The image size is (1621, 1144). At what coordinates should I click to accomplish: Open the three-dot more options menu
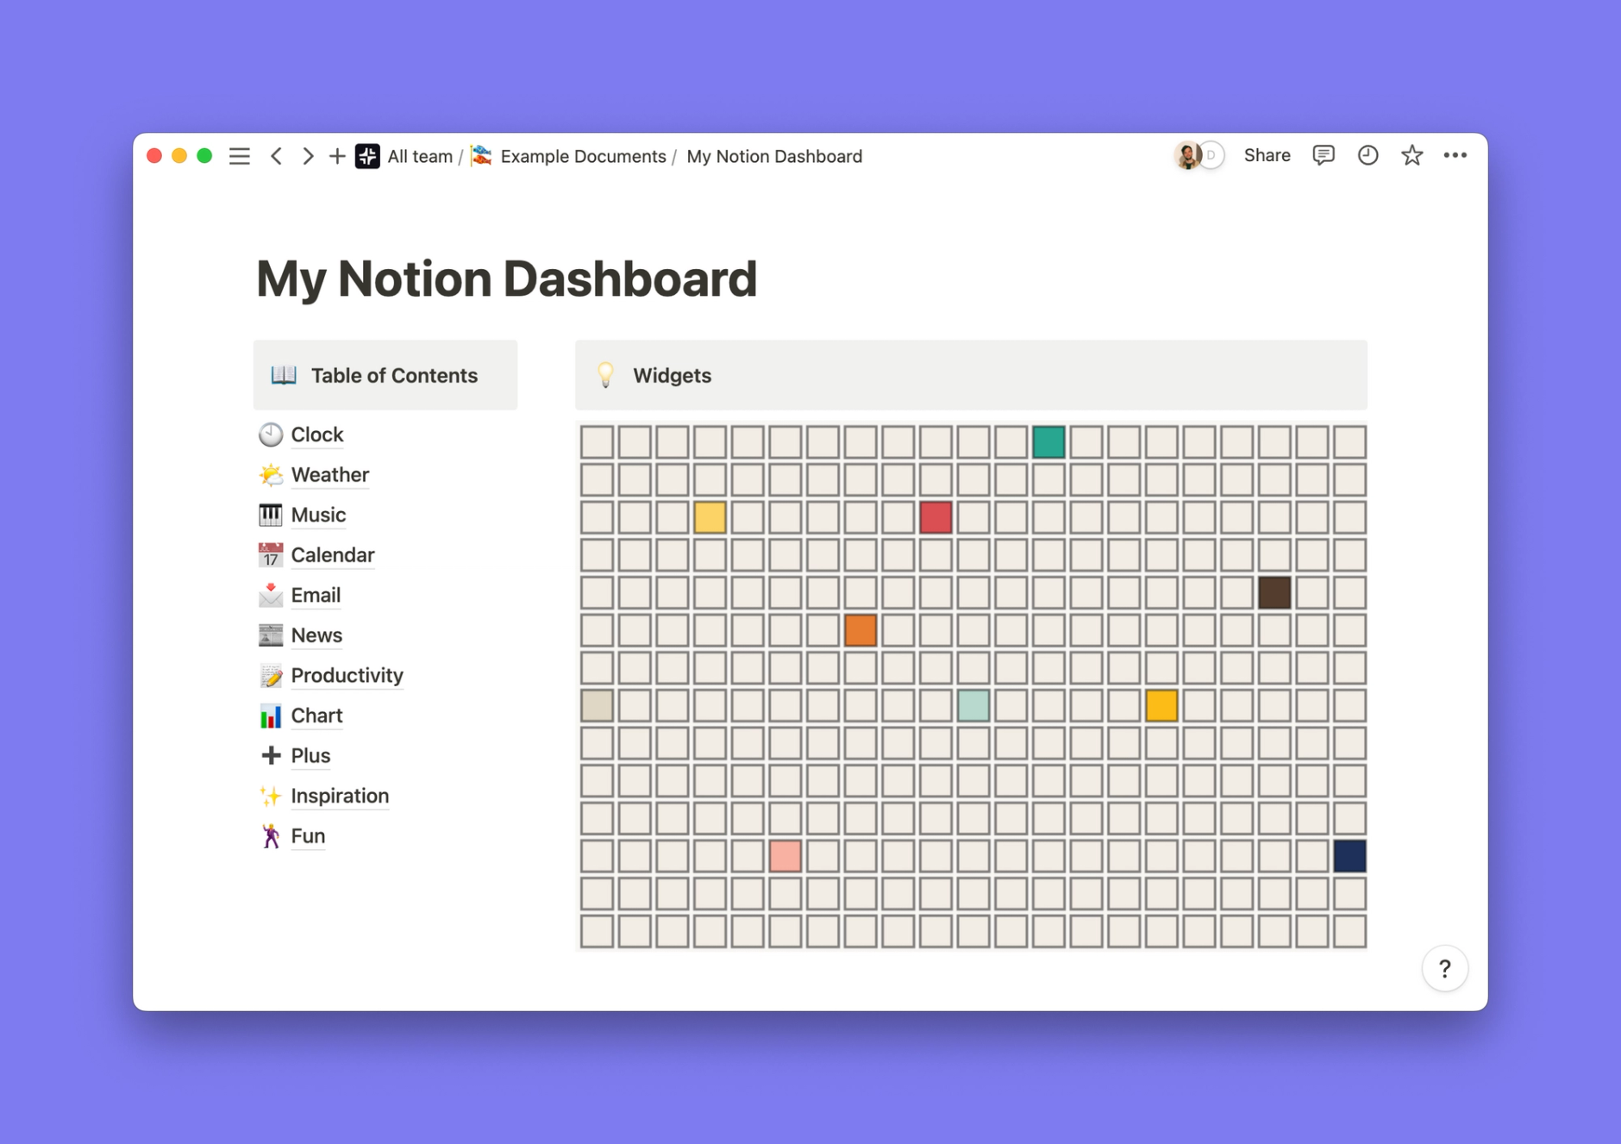coord(1455,155)
